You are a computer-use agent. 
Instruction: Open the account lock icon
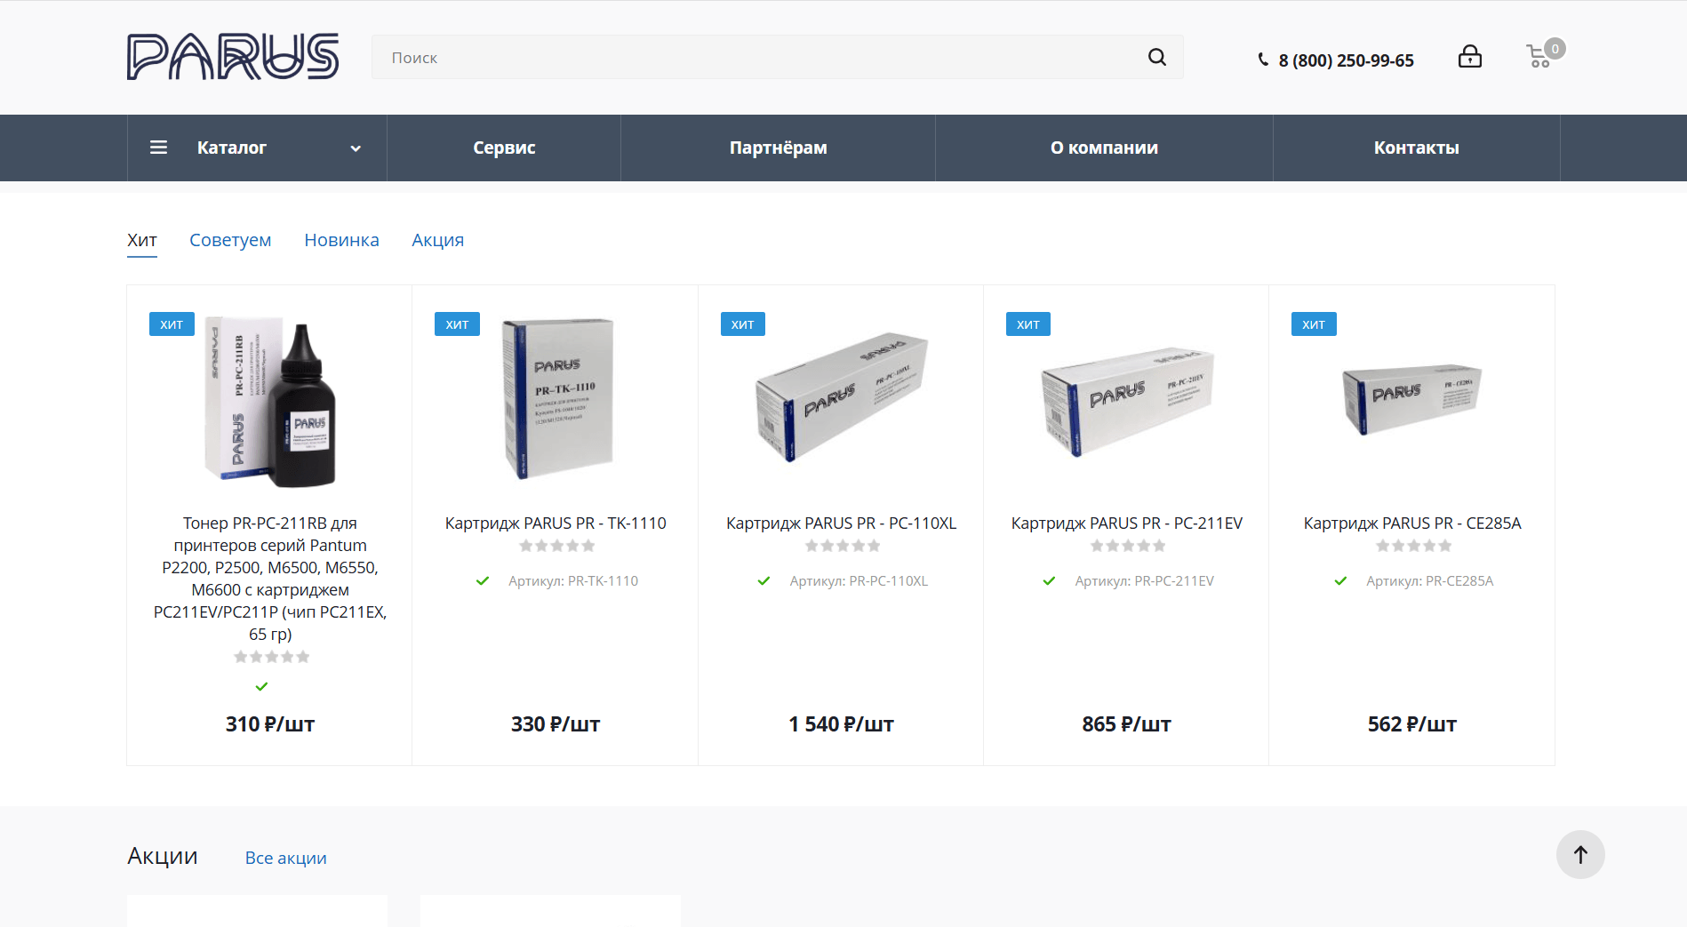[1470, 57]
